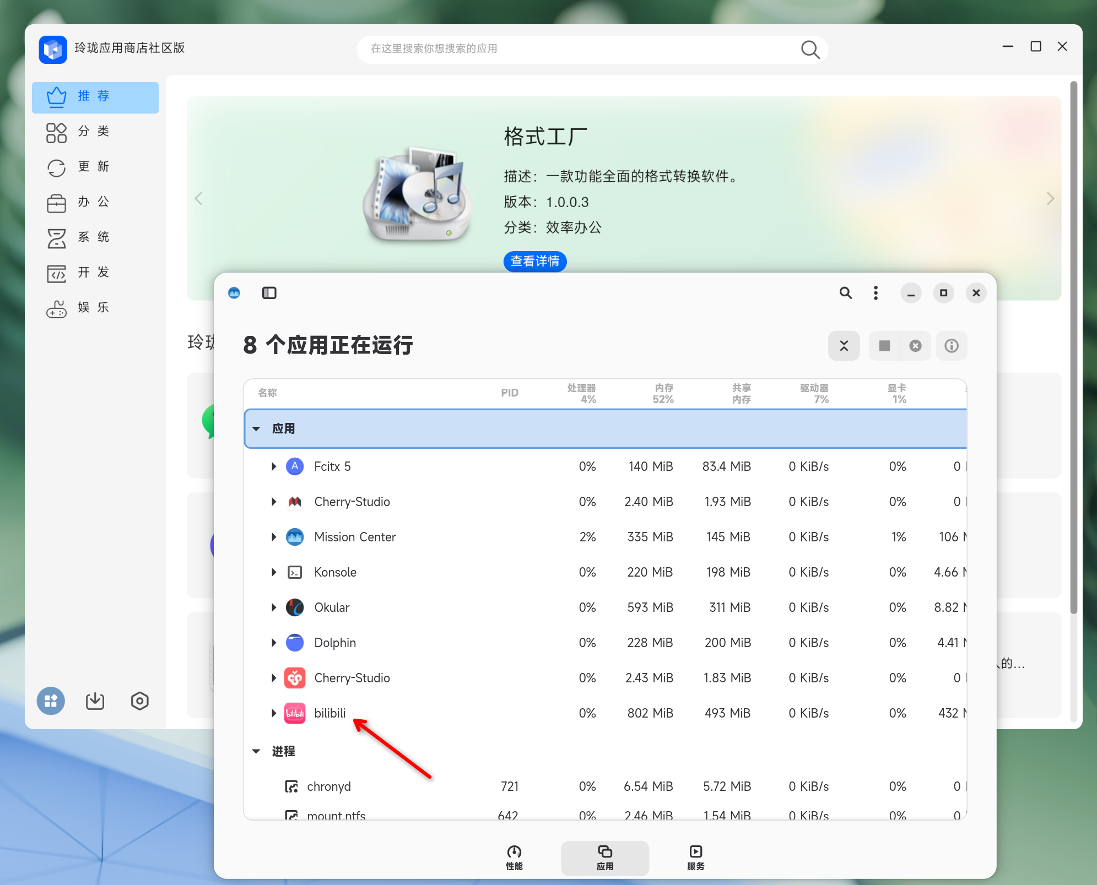This screenshot has width=1097, height=885.
Task: Collapse all groups with the double-chevron toggle
Action: coord(844,346)
